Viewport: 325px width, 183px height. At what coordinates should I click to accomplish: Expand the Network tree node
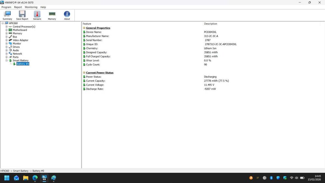pos(6,54)
